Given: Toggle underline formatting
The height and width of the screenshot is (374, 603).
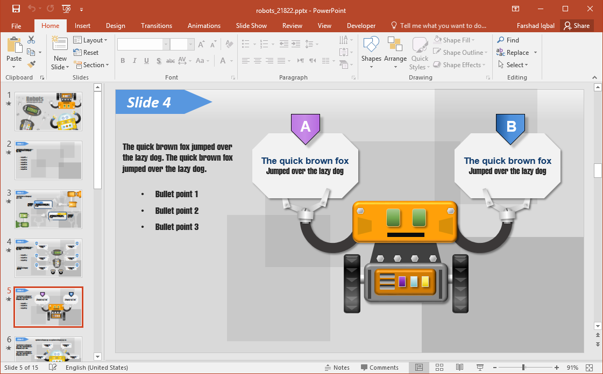Looking at the screenshot, I should 146,61.
